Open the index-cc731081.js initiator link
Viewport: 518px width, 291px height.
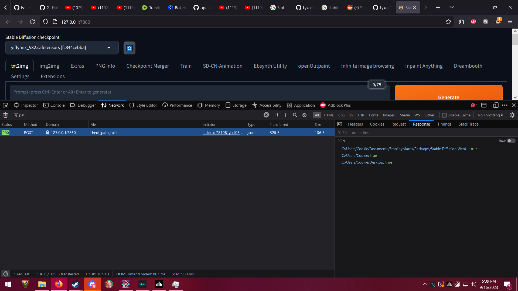point(221,133)
